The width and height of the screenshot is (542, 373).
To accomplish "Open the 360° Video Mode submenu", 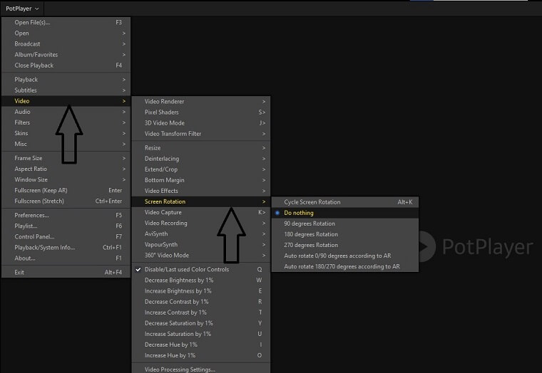I will point(201,255).
